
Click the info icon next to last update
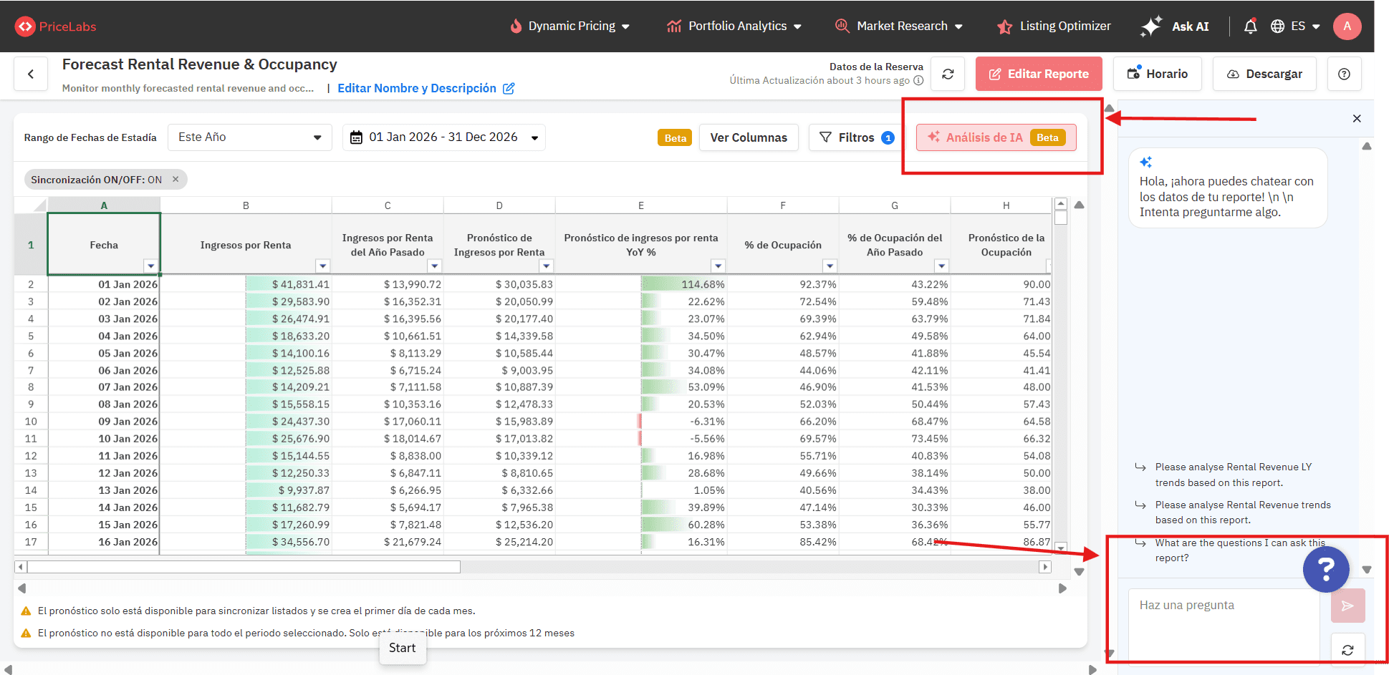(x=918, y=81)
